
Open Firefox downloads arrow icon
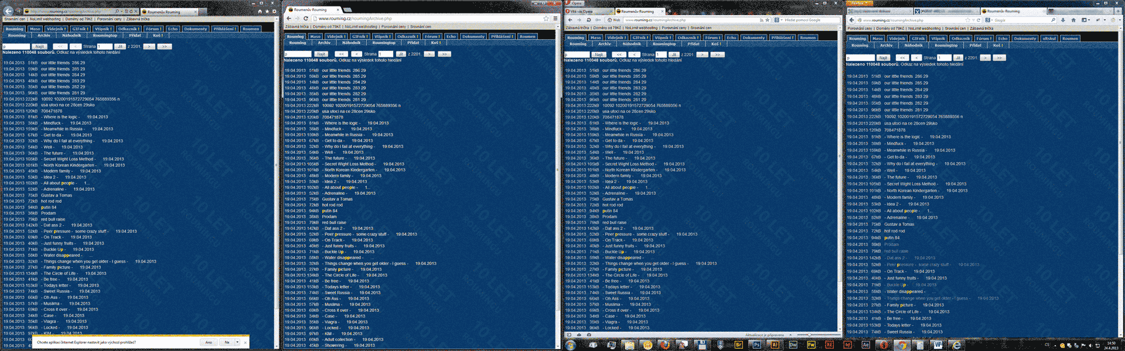pyautogui.click(x=1062, y=20)
